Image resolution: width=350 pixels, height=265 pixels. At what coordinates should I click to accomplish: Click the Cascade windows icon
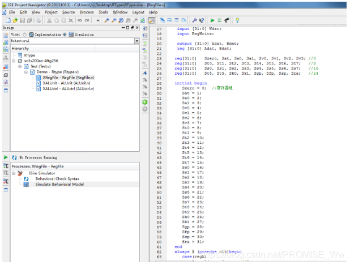(x=163, y=20)
